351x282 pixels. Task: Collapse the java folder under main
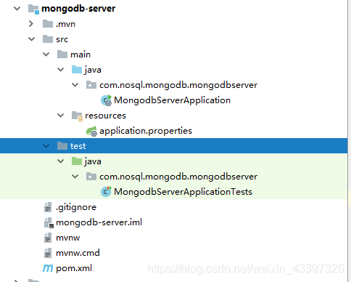[x=60, y=70]
